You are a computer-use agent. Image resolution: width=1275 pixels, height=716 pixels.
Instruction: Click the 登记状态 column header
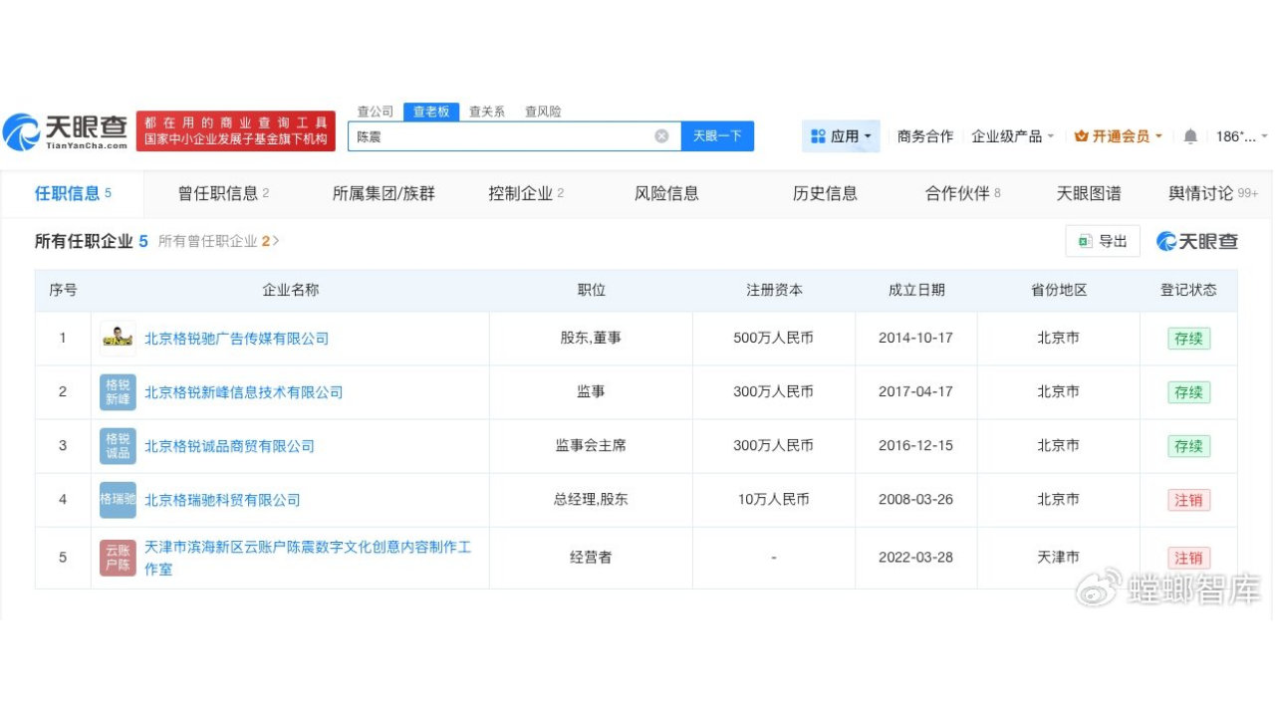tap(1188, 291)
